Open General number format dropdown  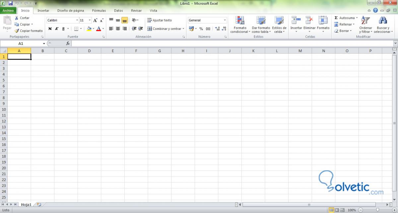coord(225,20)
